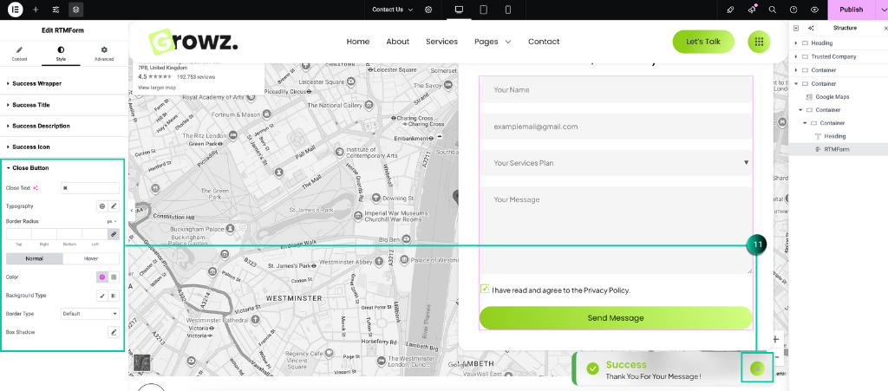
Task: Open the Structure layers icon in top bar
Action: [x=77, y=10]
